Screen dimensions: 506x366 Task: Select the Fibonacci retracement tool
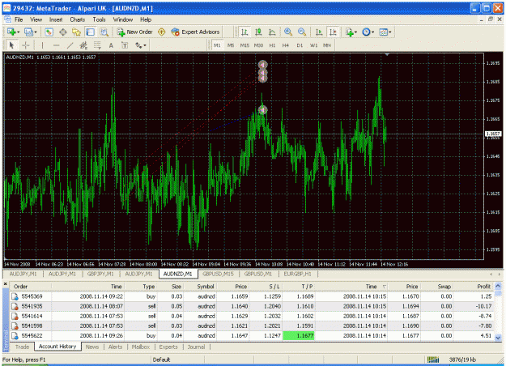click(97, 45)
